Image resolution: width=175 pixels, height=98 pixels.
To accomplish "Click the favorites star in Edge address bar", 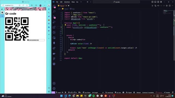I will coord(27,5).
